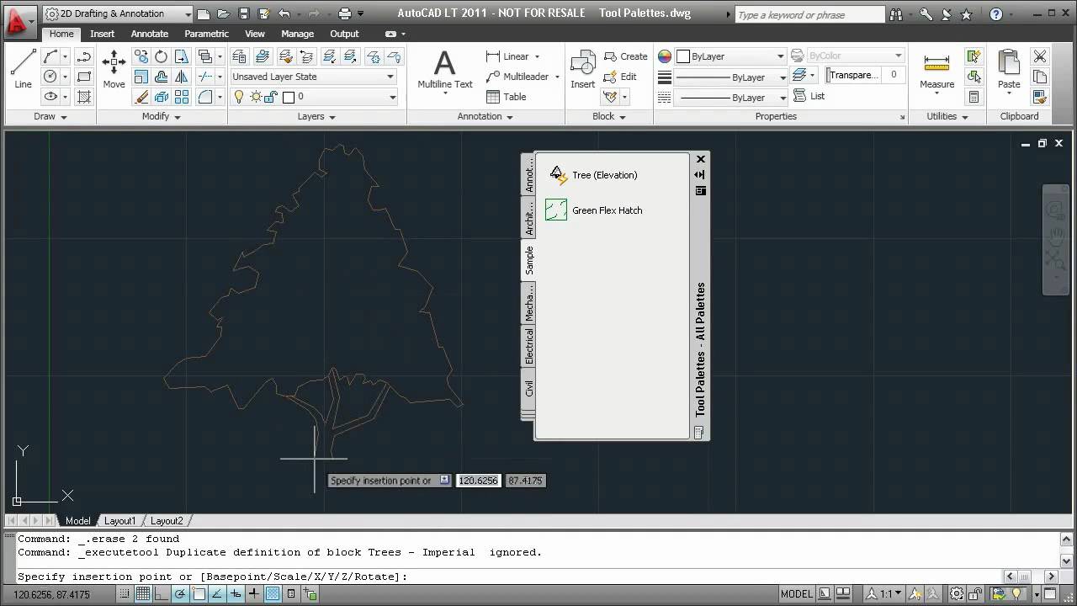Click the Edit block button
Screen dimensions: 1077x606
tap(621, 77)
